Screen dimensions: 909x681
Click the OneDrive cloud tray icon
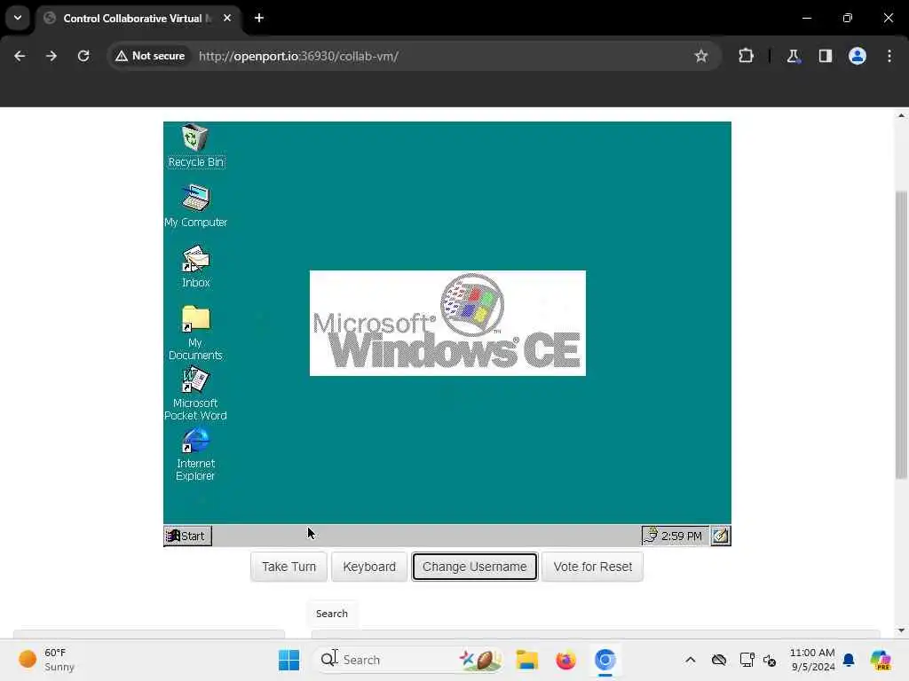pyautogui.click(x=719, y=660)
